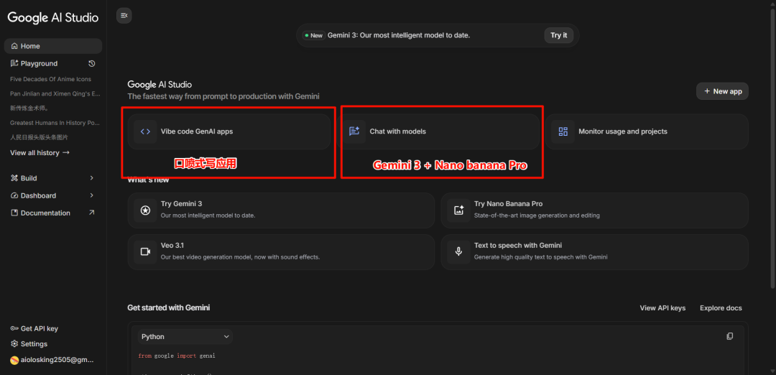
Task: Open the Veo 3.1 card
Action: click(281, 252)
